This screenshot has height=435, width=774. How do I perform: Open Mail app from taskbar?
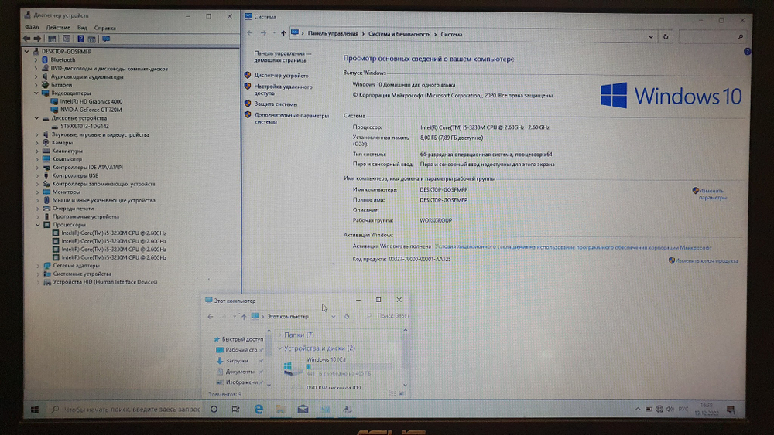point(303,409)
